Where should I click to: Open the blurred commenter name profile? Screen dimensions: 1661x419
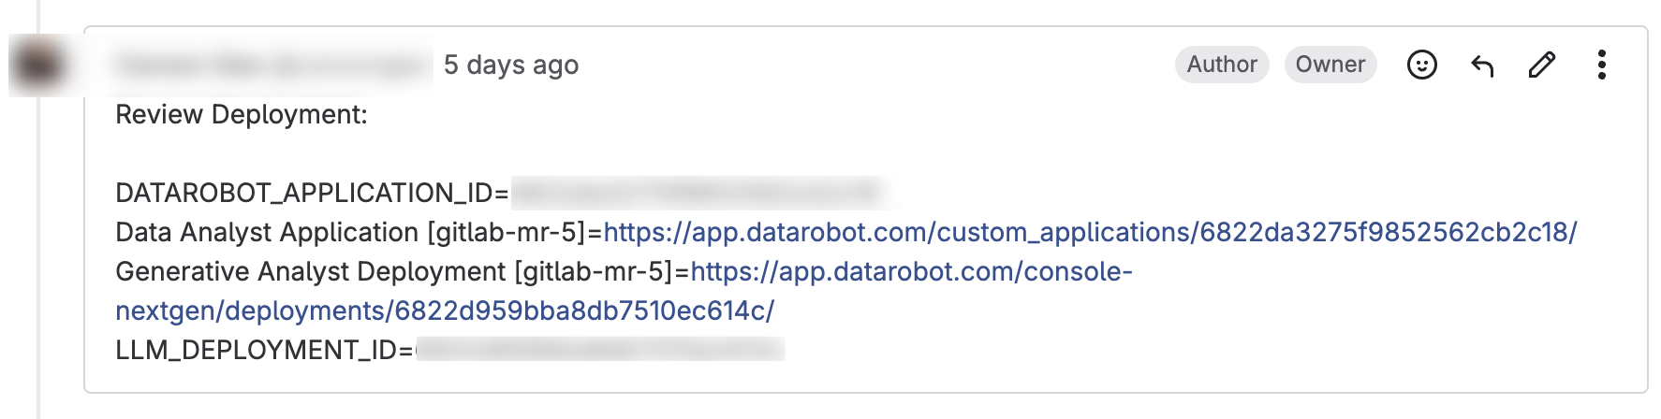272,65
